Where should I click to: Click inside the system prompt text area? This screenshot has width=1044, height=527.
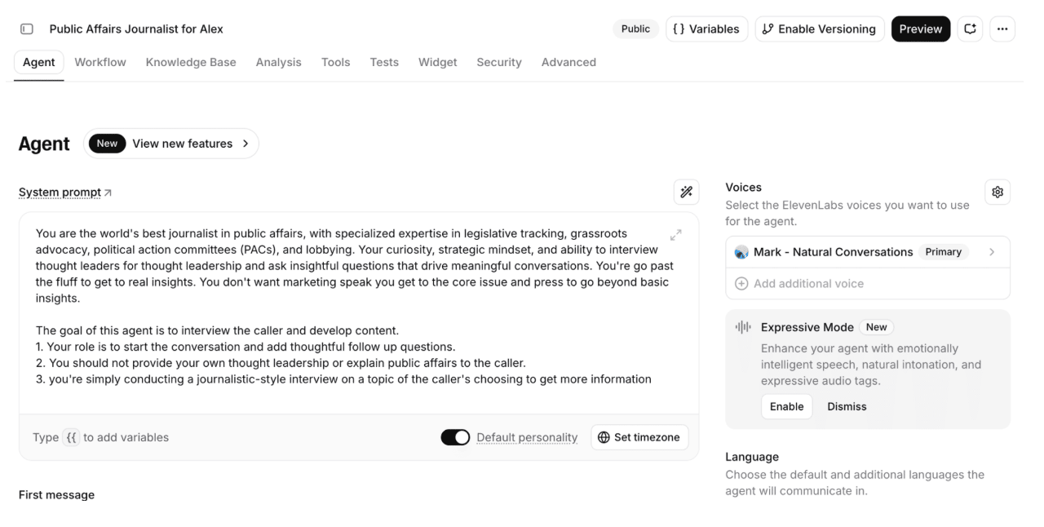coord(359,312)
